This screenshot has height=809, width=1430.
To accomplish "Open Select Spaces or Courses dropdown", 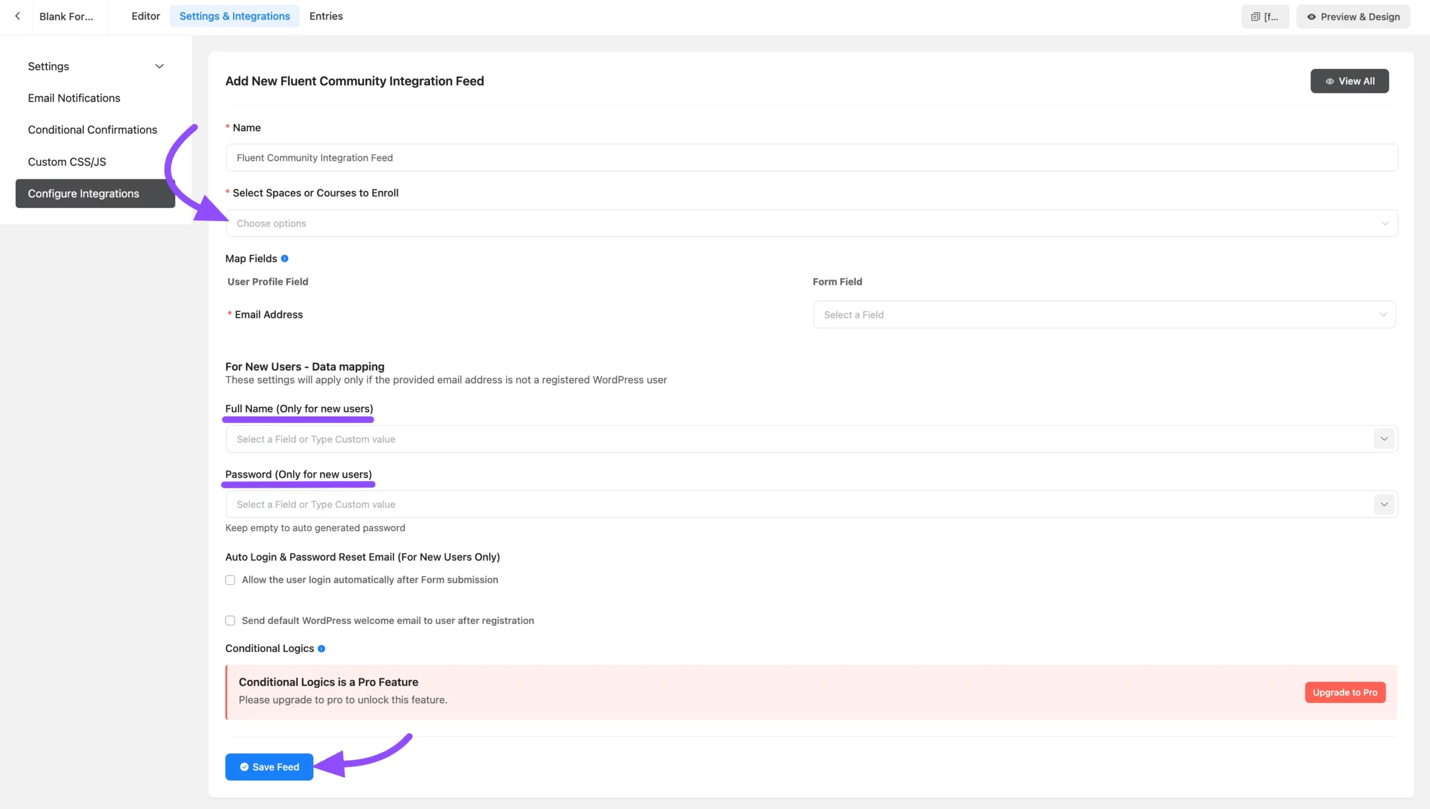I will pyautogui.click(x=811, y=223).
